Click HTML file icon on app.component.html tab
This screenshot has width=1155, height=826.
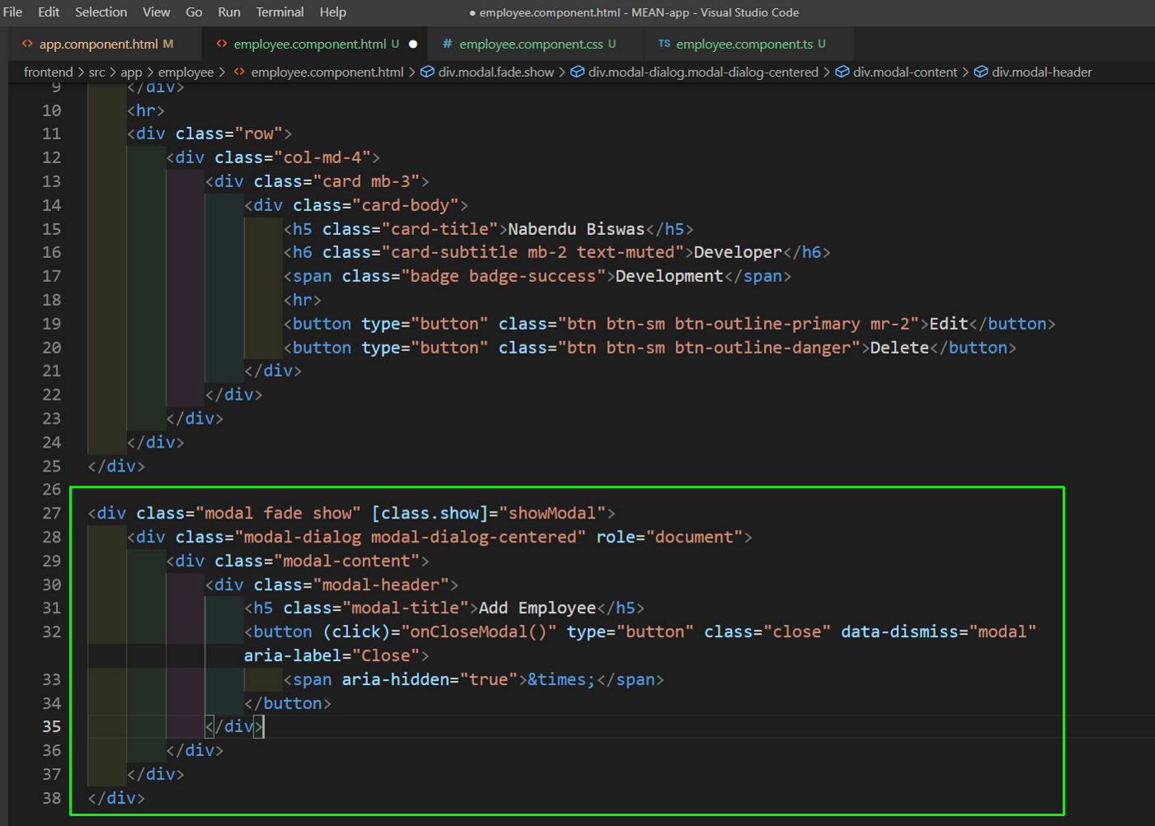pyautogui.click(x=27, y=44)
